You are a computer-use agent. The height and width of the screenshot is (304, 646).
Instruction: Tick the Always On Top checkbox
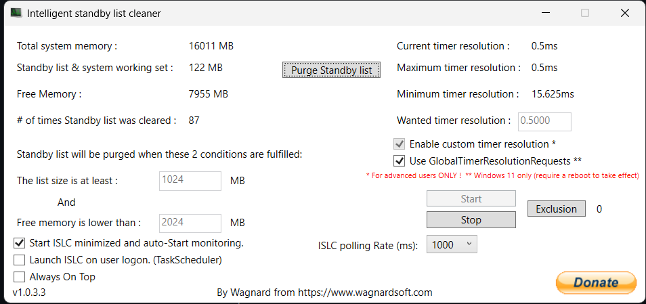tap(19, 276)
